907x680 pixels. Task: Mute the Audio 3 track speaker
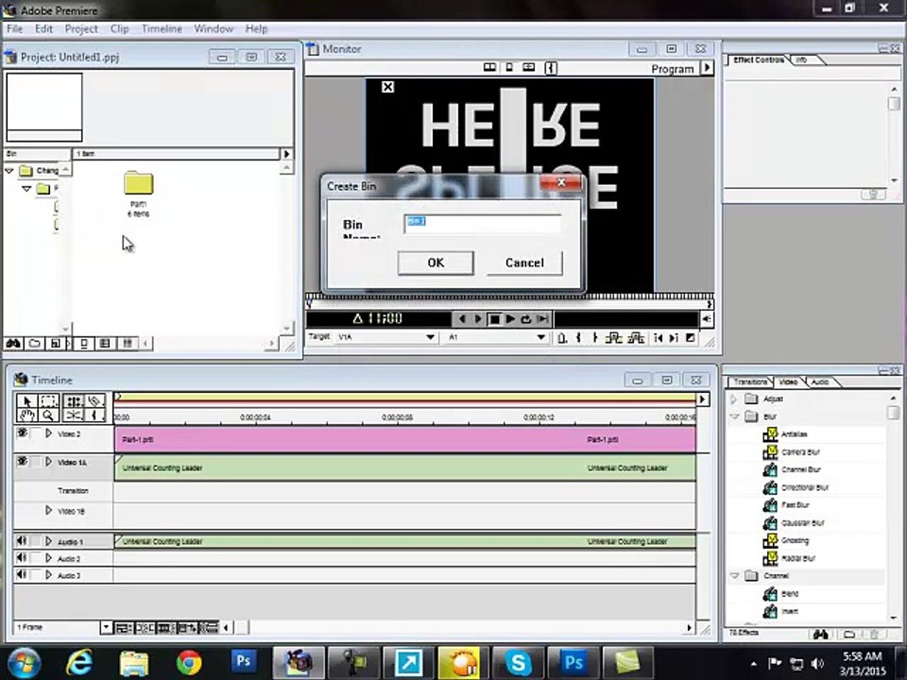[x=22, y=575]
